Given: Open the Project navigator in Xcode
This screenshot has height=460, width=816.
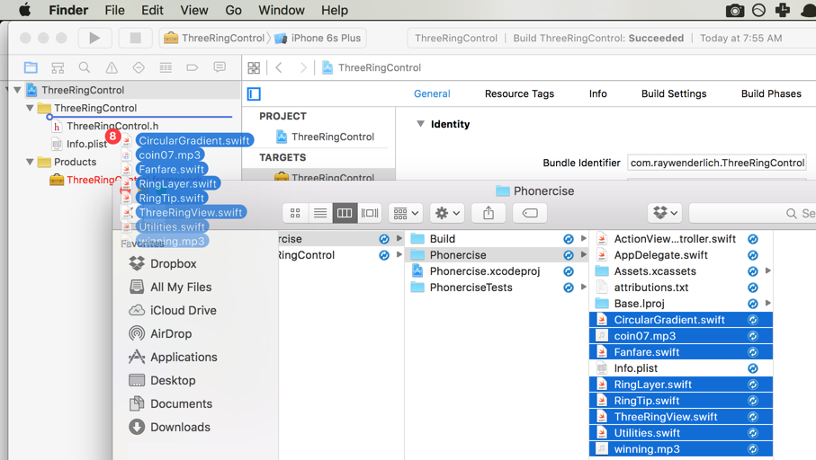Looking at the screenshot, I should pyautogui.click(x=31, y=67).
